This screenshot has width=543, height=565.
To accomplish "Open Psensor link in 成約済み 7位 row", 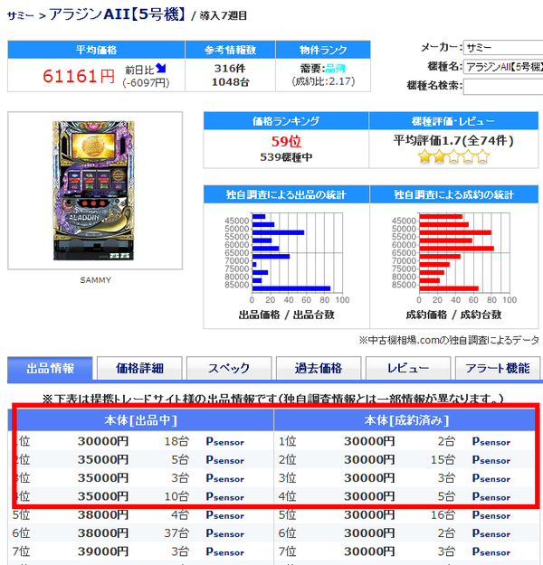I will [x=491, y=551].
